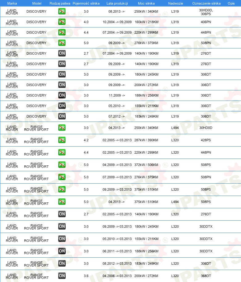Click petrol icon for Range Rover Sport 30HD0D

tap(62, 128)
